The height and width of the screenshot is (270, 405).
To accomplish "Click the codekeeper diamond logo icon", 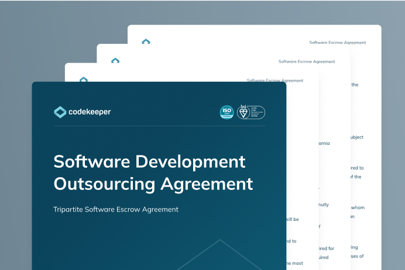I will click(x=60, y=112).
